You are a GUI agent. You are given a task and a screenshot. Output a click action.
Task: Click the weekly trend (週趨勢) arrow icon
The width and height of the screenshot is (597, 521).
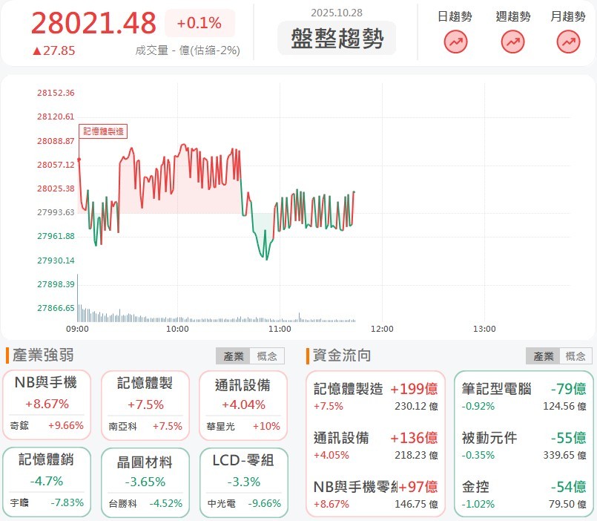(512, 42)
